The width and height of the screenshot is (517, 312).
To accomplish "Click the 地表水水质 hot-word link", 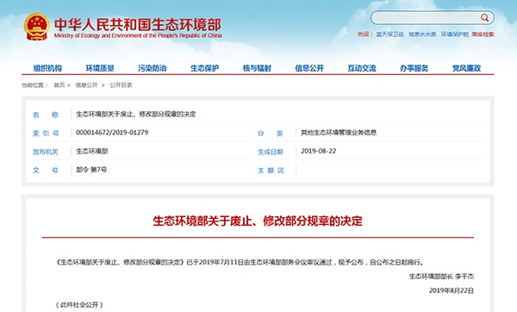I will [422, 34].
